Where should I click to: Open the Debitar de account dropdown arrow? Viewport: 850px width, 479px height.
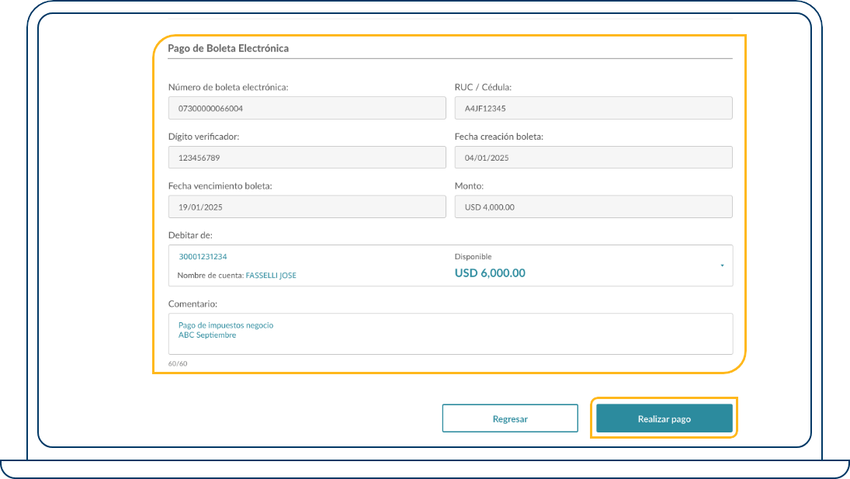point(722,266)
